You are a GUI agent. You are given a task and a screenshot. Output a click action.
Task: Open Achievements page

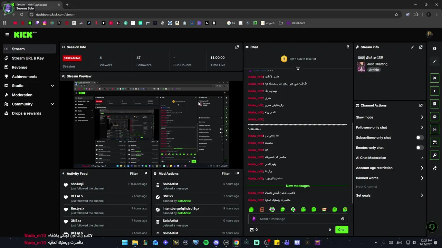(x=30, y=76)
